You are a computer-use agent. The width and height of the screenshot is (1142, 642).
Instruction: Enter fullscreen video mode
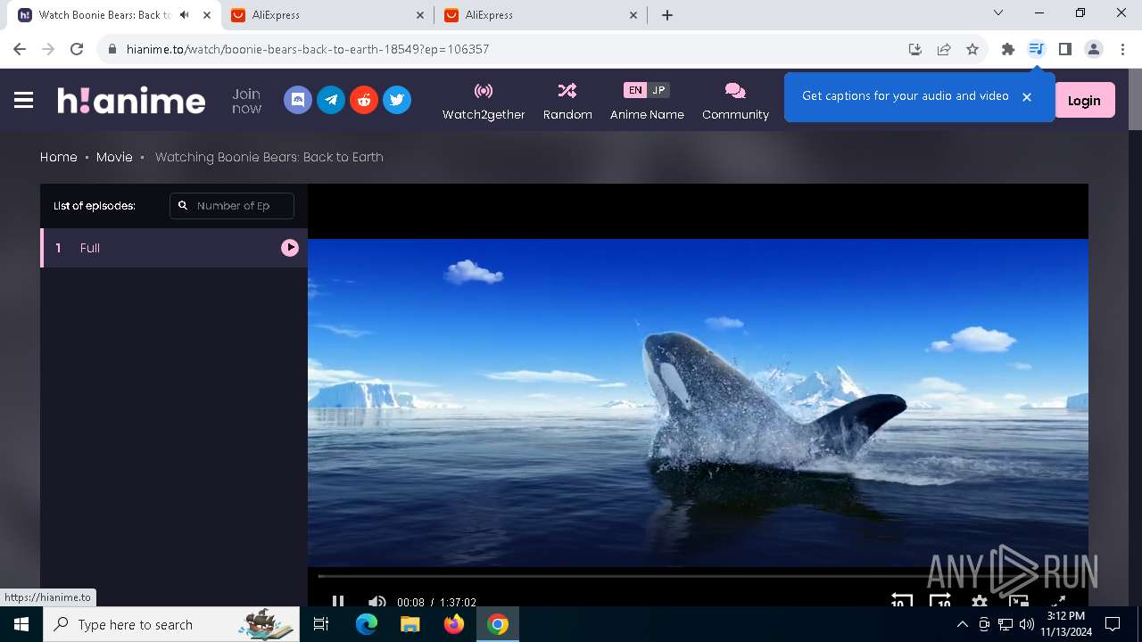click(1057, 602)
